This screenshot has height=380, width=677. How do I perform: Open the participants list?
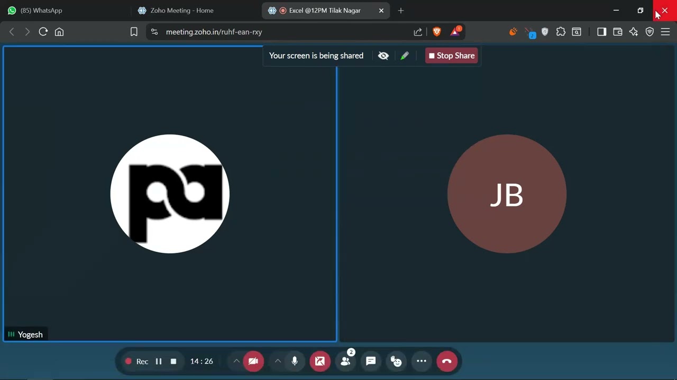click(345, 362)
